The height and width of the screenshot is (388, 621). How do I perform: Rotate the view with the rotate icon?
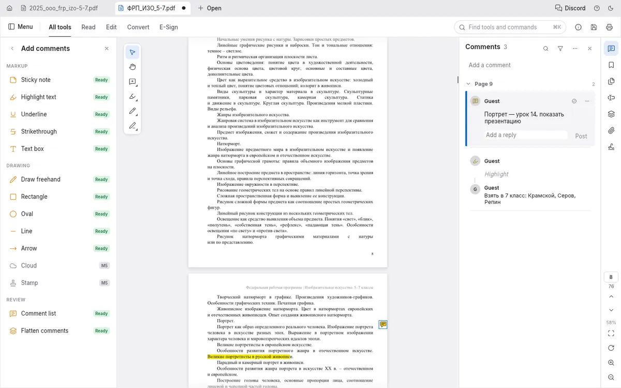click(611, 348)
